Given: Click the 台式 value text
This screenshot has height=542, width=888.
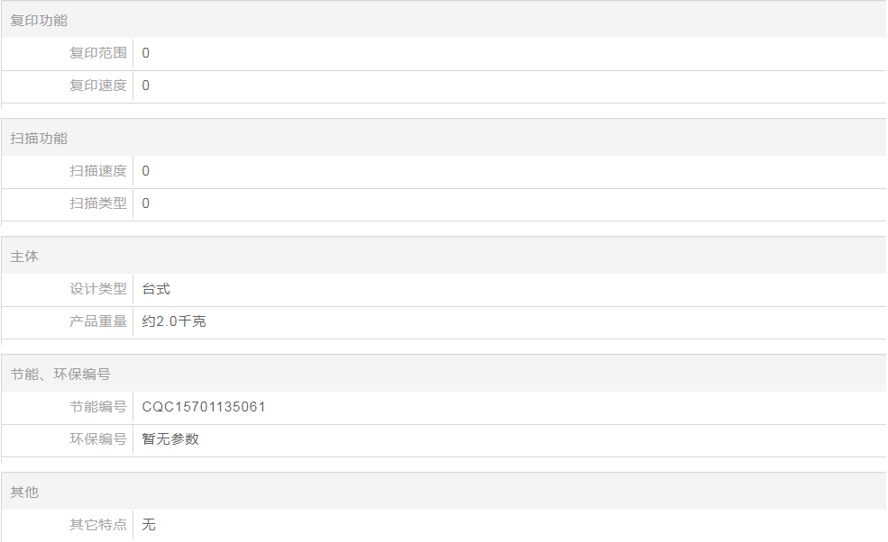Looking at the screenshot, I should pyautogui.click(x=156, y=289).
